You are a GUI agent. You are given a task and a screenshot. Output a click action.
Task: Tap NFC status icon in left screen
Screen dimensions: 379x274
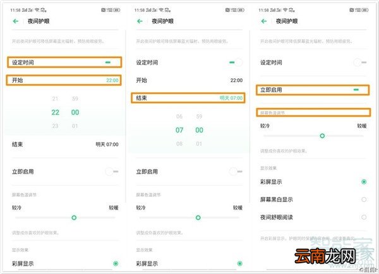pyautogui.click(x=103, y=10)
